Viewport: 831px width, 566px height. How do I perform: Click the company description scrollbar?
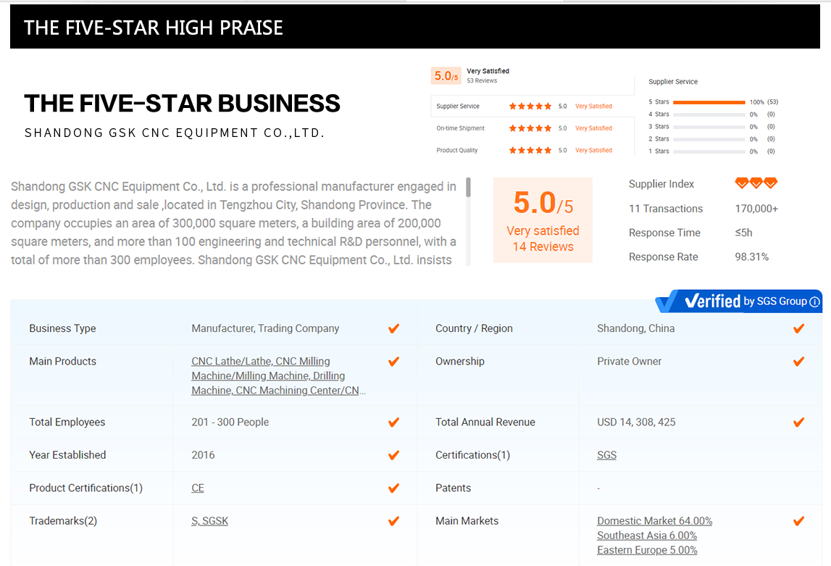point(468,188)
